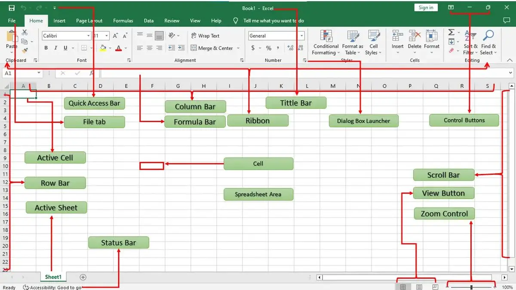516x290 pixels.
Task: Open the Formulas ribbon tab
Action: 123,21
